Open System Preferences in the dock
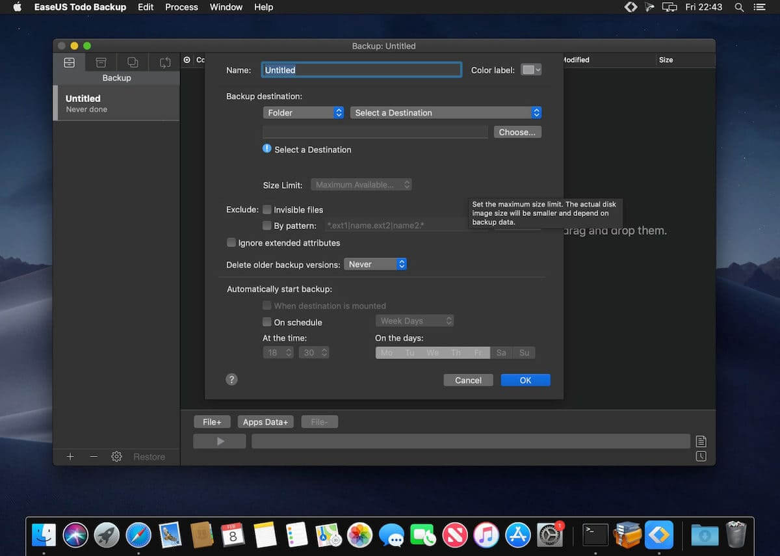780x556 pixels. coord(550,535)
